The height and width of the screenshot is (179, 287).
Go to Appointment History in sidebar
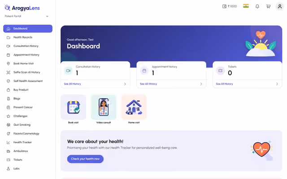[x=28, y=55]
